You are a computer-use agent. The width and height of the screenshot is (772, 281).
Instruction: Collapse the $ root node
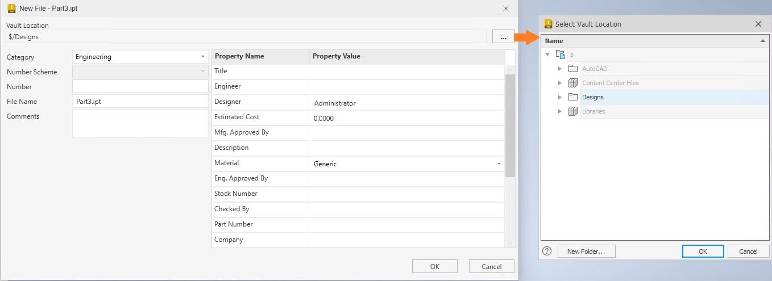tap(547, 54)
